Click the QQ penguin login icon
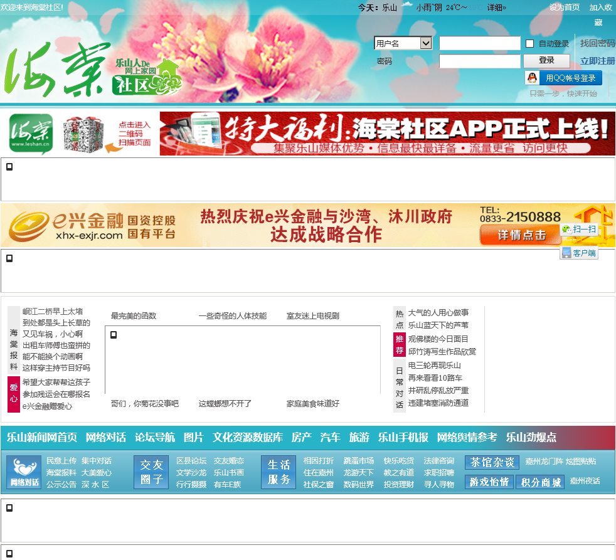616x560 pixels. (x=533, y=78)
